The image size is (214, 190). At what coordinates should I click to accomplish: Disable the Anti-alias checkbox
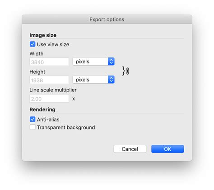[x=33, y=119]
